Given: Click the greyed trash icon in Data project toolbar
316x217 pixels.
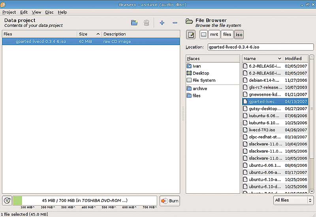Looking at the screenshot, I should [x=146, y=23].
